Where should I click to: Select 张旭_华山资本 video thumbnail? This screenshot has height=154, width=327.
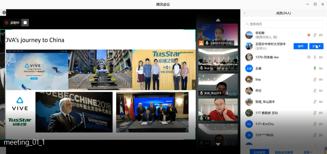(x=218, y=85)
